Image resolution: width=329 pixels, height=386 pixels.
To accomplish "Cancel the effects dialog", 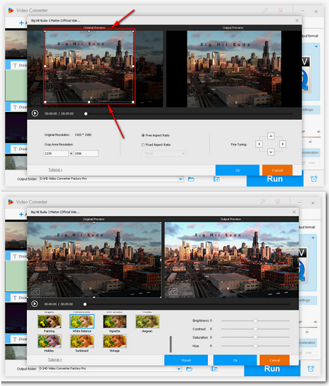I will click(274, 360).
